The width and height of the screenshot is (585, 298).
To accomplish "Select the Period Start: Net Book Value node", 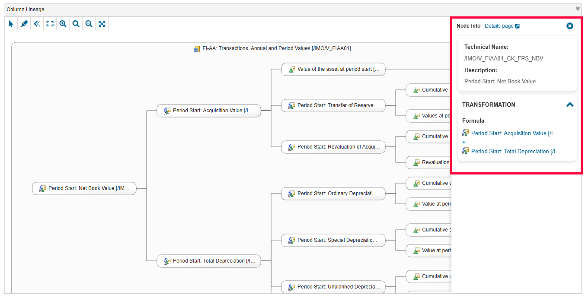I will coord(84,188).
